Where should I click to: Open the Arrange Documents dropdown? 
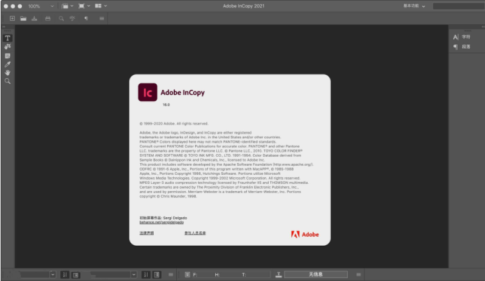(100, 5)
